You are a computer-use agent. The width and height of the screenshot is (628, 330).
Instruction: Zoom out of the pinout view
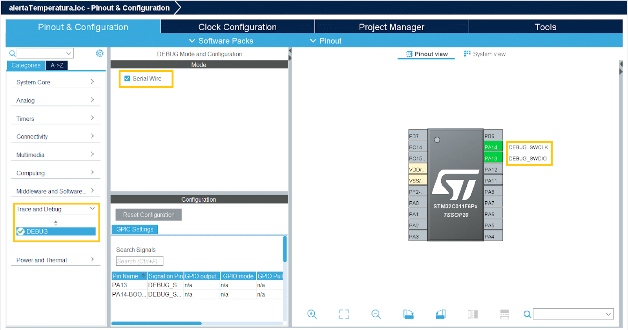[376, 314]
